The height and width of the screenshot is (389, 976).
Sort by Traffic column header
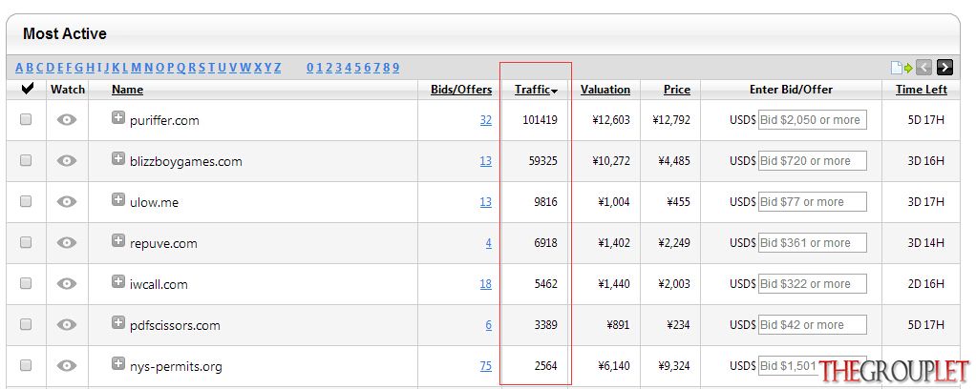(536, 90)
